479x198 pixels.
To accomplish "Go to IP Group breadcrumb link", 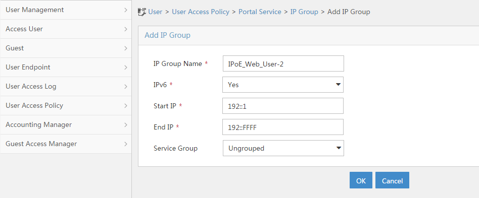I will pos(304,12).
